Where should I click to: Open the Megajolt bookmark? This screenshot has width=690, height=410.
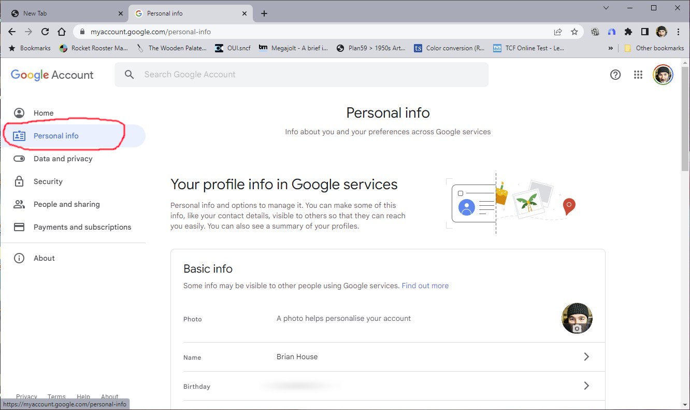tap(293, 48)
